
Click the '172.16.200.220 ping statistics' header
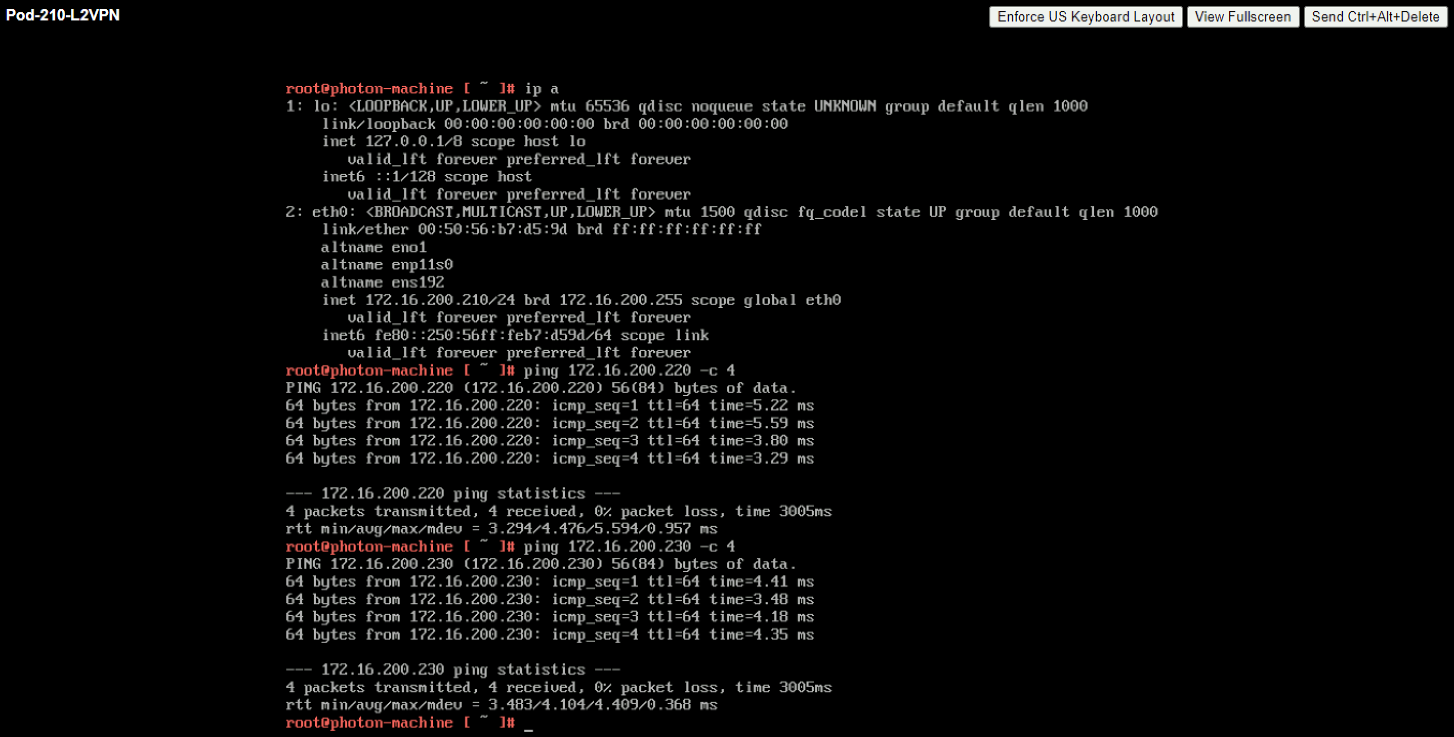[x=453, y=494]
